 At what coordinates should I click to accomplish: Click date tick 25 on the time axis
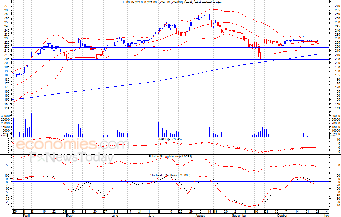15,212
